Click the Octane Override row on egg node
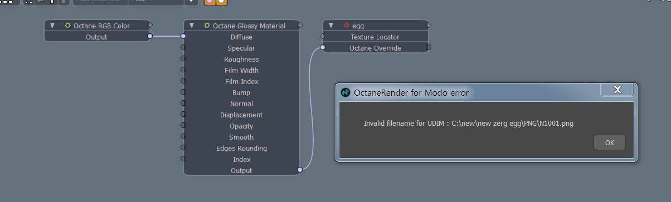The width and height of the screenshot is (671, 202). click(x=376, y=48)
